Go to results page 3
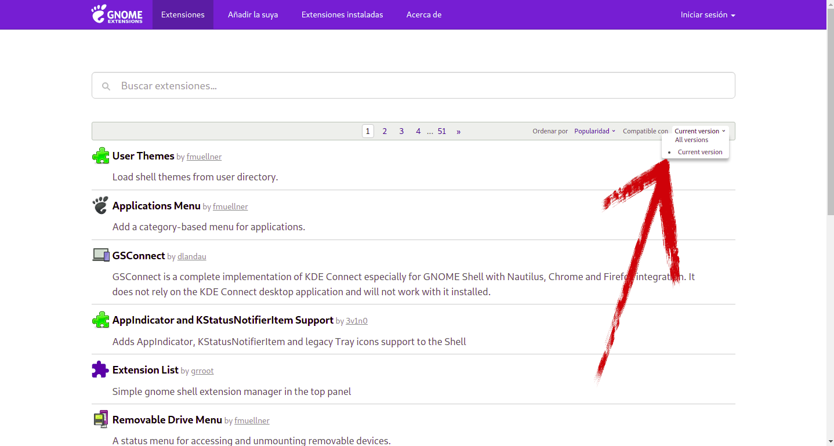Image resolution: width=834 pixels, height=446 pixels. point(401,131)
